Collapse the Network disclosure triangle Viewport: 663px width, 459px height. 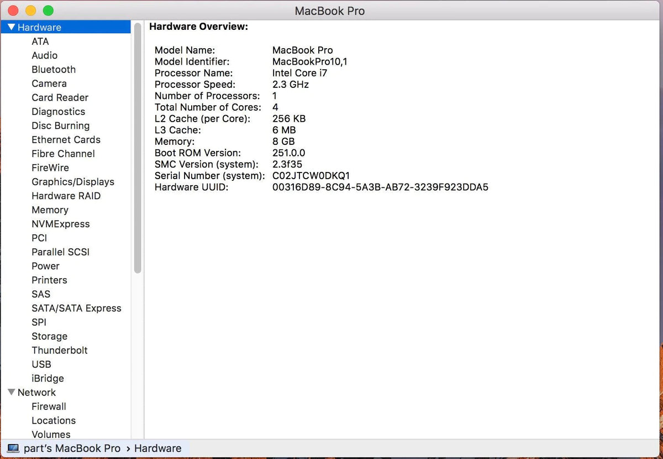[x=11, y=392]
